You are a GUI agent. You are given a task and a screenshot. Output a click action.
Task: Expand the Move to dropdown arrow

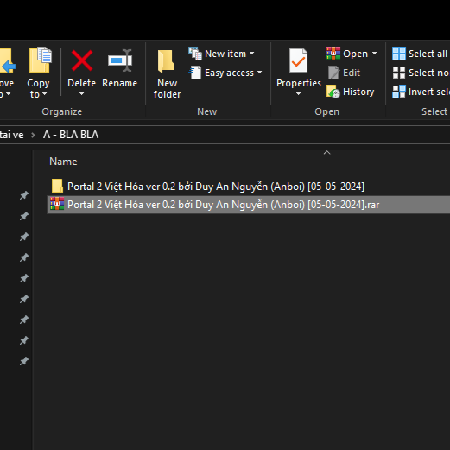coord(8,94)
